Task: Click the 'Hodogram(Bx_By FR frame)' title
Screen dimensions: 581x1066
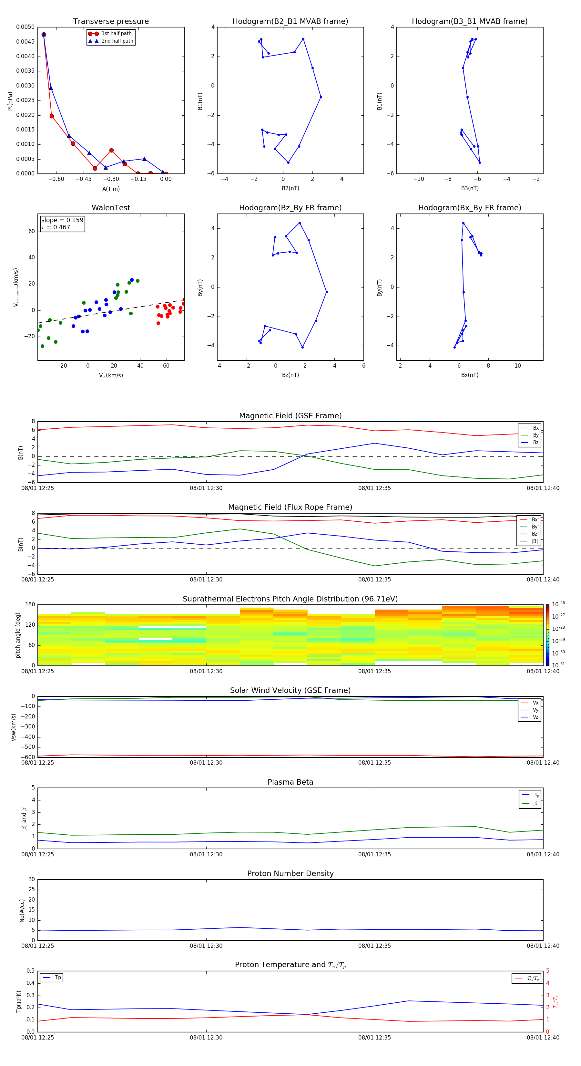Action: pos(470,208)
